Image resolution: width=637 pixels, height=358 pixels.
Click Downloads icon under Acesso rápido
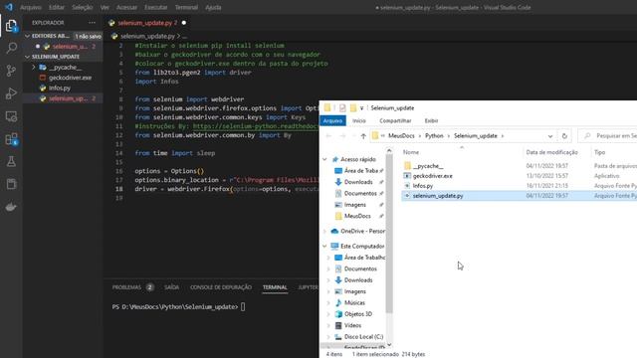click(x=338, y=182)
